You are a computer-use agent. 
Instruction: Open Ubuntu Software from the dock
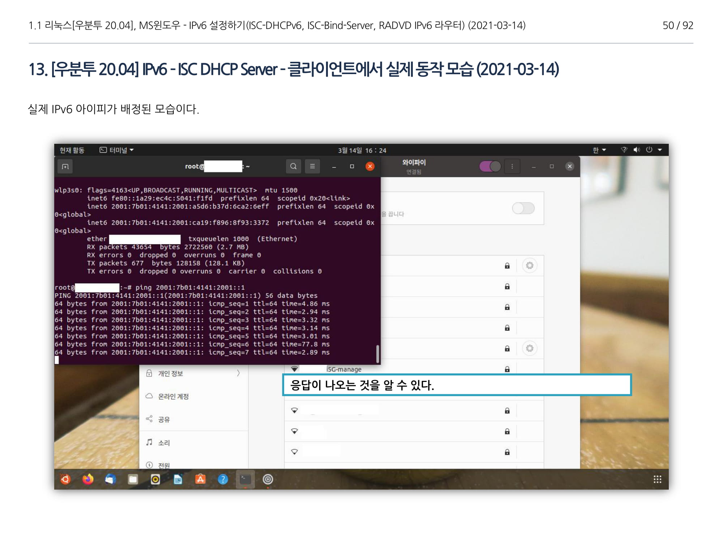point(200,479)
